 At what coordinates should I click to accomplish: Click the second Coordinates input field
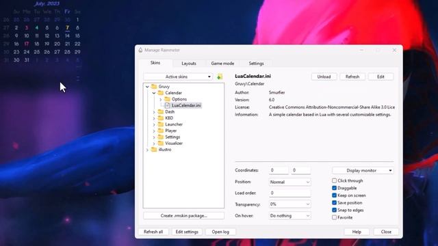pos(301,170)
